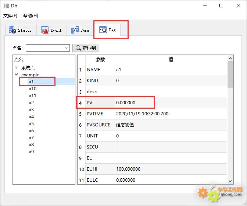The height and width of the screenshot is (206, 247).
Task: Select tag a5 in the tree
Action: 31,124
